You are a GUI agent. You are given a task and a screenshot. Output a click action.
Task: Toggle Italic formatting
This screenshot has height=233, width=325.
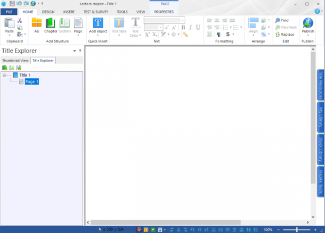tap(191, 27)
